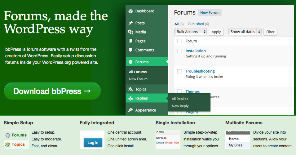Viewport: 296px width, 155px height.
Task: Click the beehive icon beside green Forums label
Action: (7, 135)
